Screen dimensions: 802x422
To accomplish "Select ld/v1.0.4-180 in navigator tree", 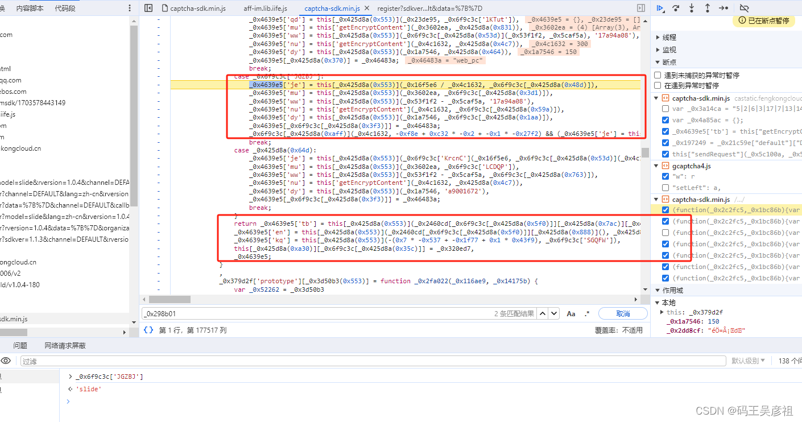I will [x=20, y=285].
